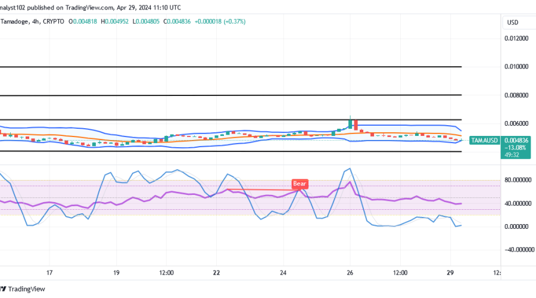Click date label 17 on time axis

(x=49, y=273)
